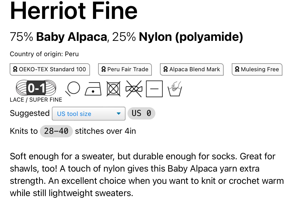Viewport: 299px width, 204px height.
Task: Click the do not wring crossed symbol
Action: click(x=134, y=89)
